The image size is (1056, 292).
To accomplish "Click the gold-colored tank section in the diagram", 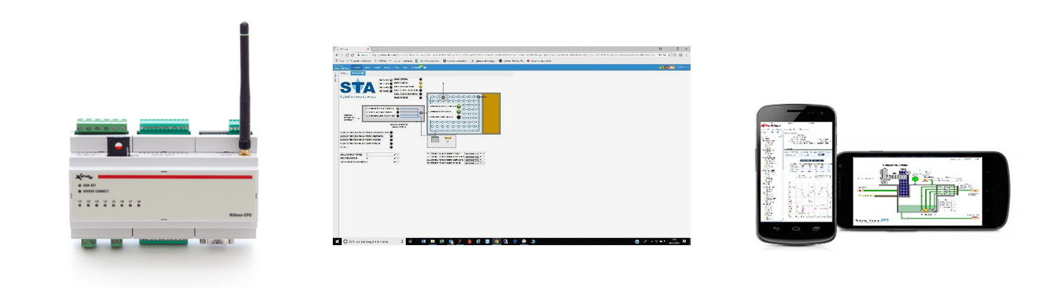I will point(491,113).
